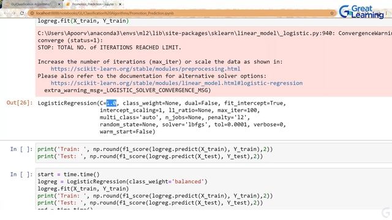
Task: Click the Great Learning logo
Action: 361,12
